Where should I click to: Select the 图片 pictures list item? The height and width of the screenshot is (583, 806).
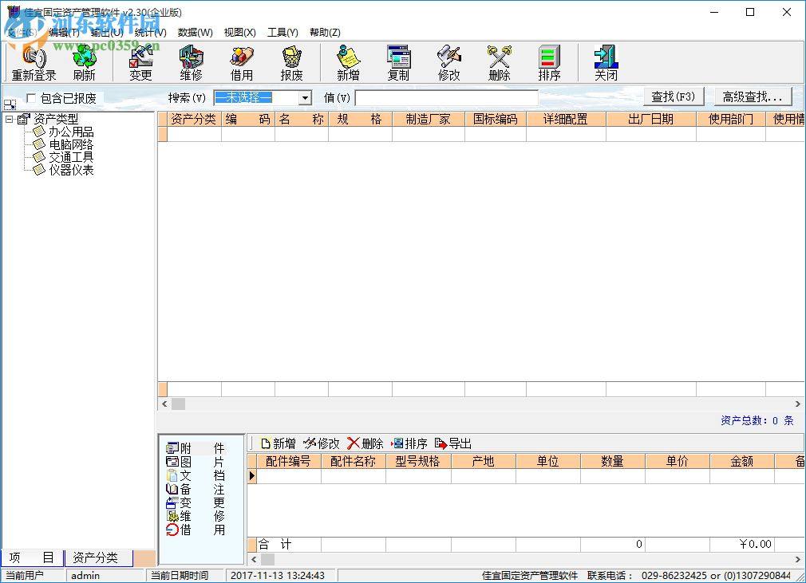click(196, 462)
